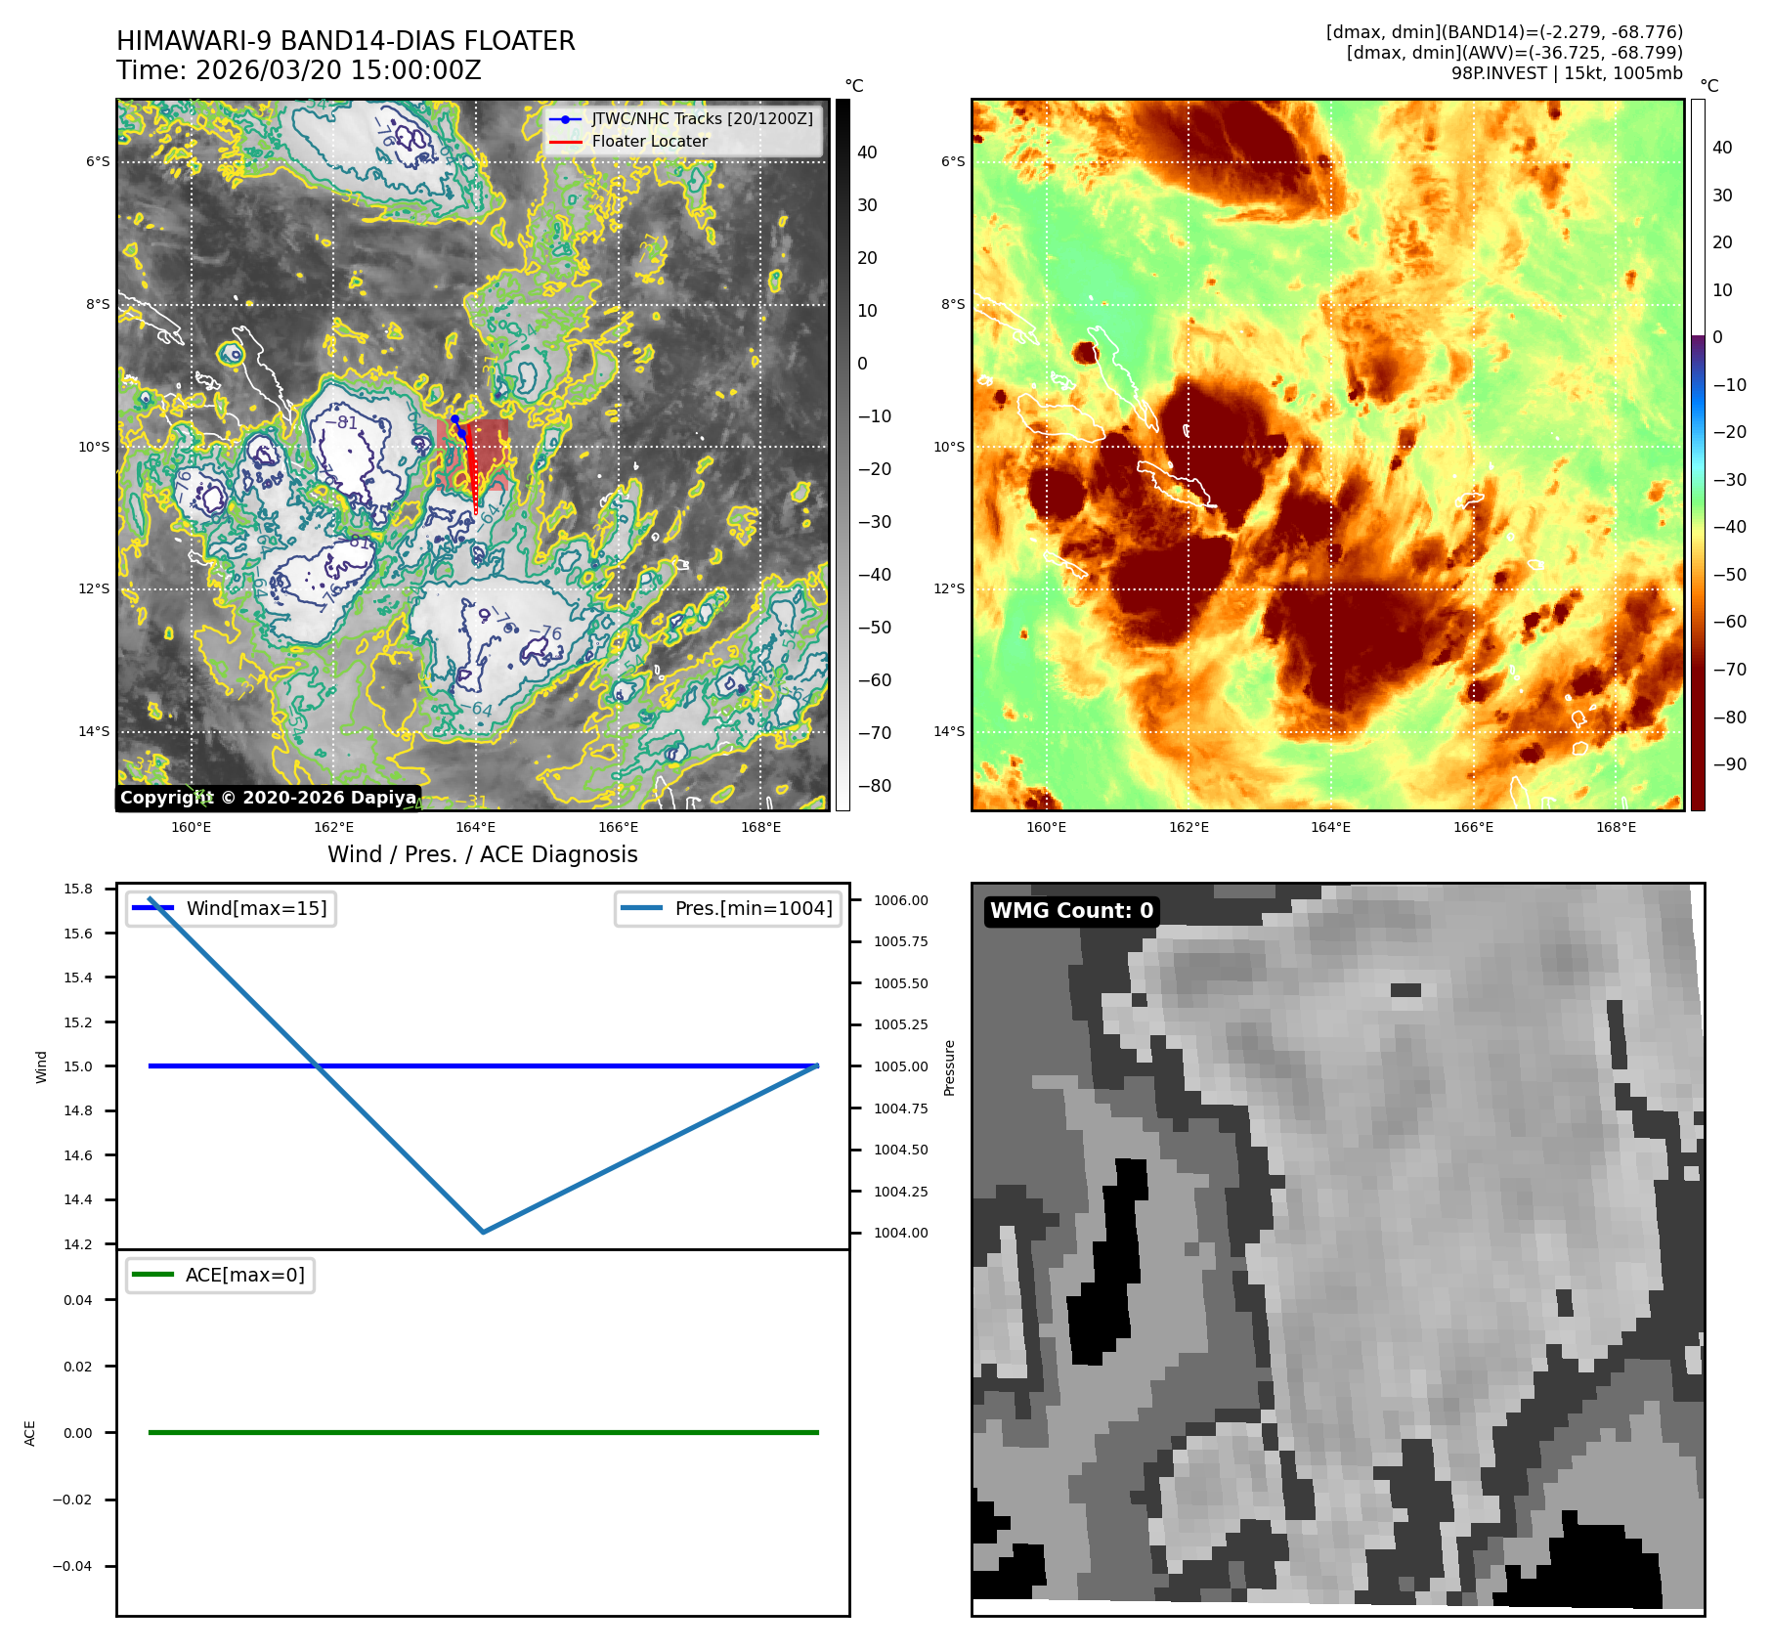Click the Wind / Pres. / ACE Diagnosis title
The width and height of the screenshot is (1772, 1652).
pyautogui.click(x=482, y=854)
